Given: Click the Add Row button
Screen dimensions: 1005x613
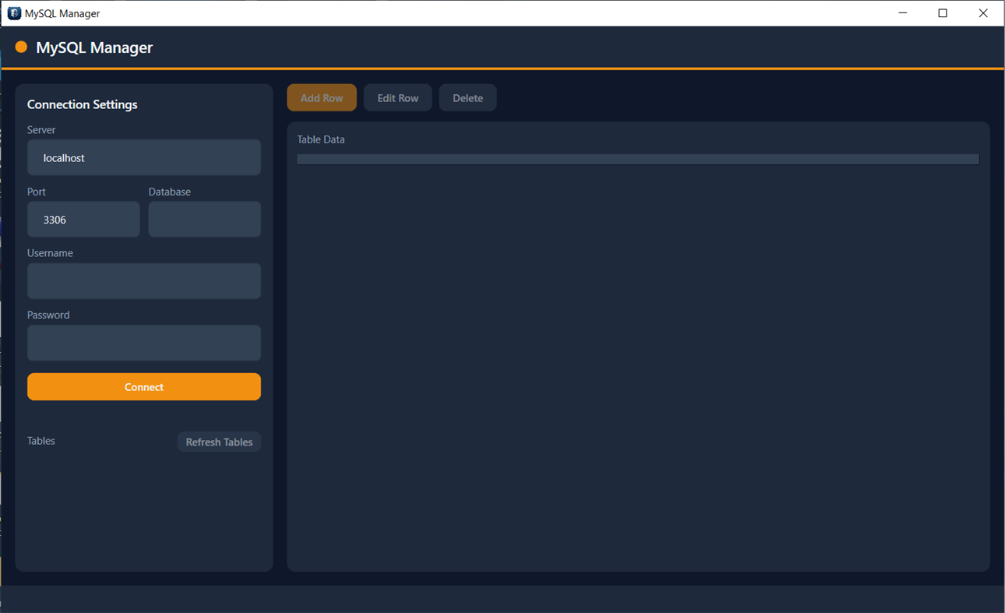Looking at the screenshot, I should [322, 98].
